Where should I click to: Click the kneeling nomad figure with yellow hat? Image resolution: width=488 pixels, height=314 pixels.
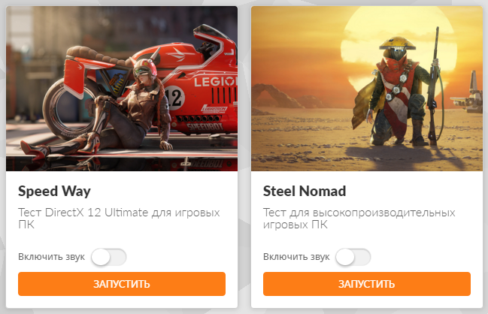pos(396,93)
